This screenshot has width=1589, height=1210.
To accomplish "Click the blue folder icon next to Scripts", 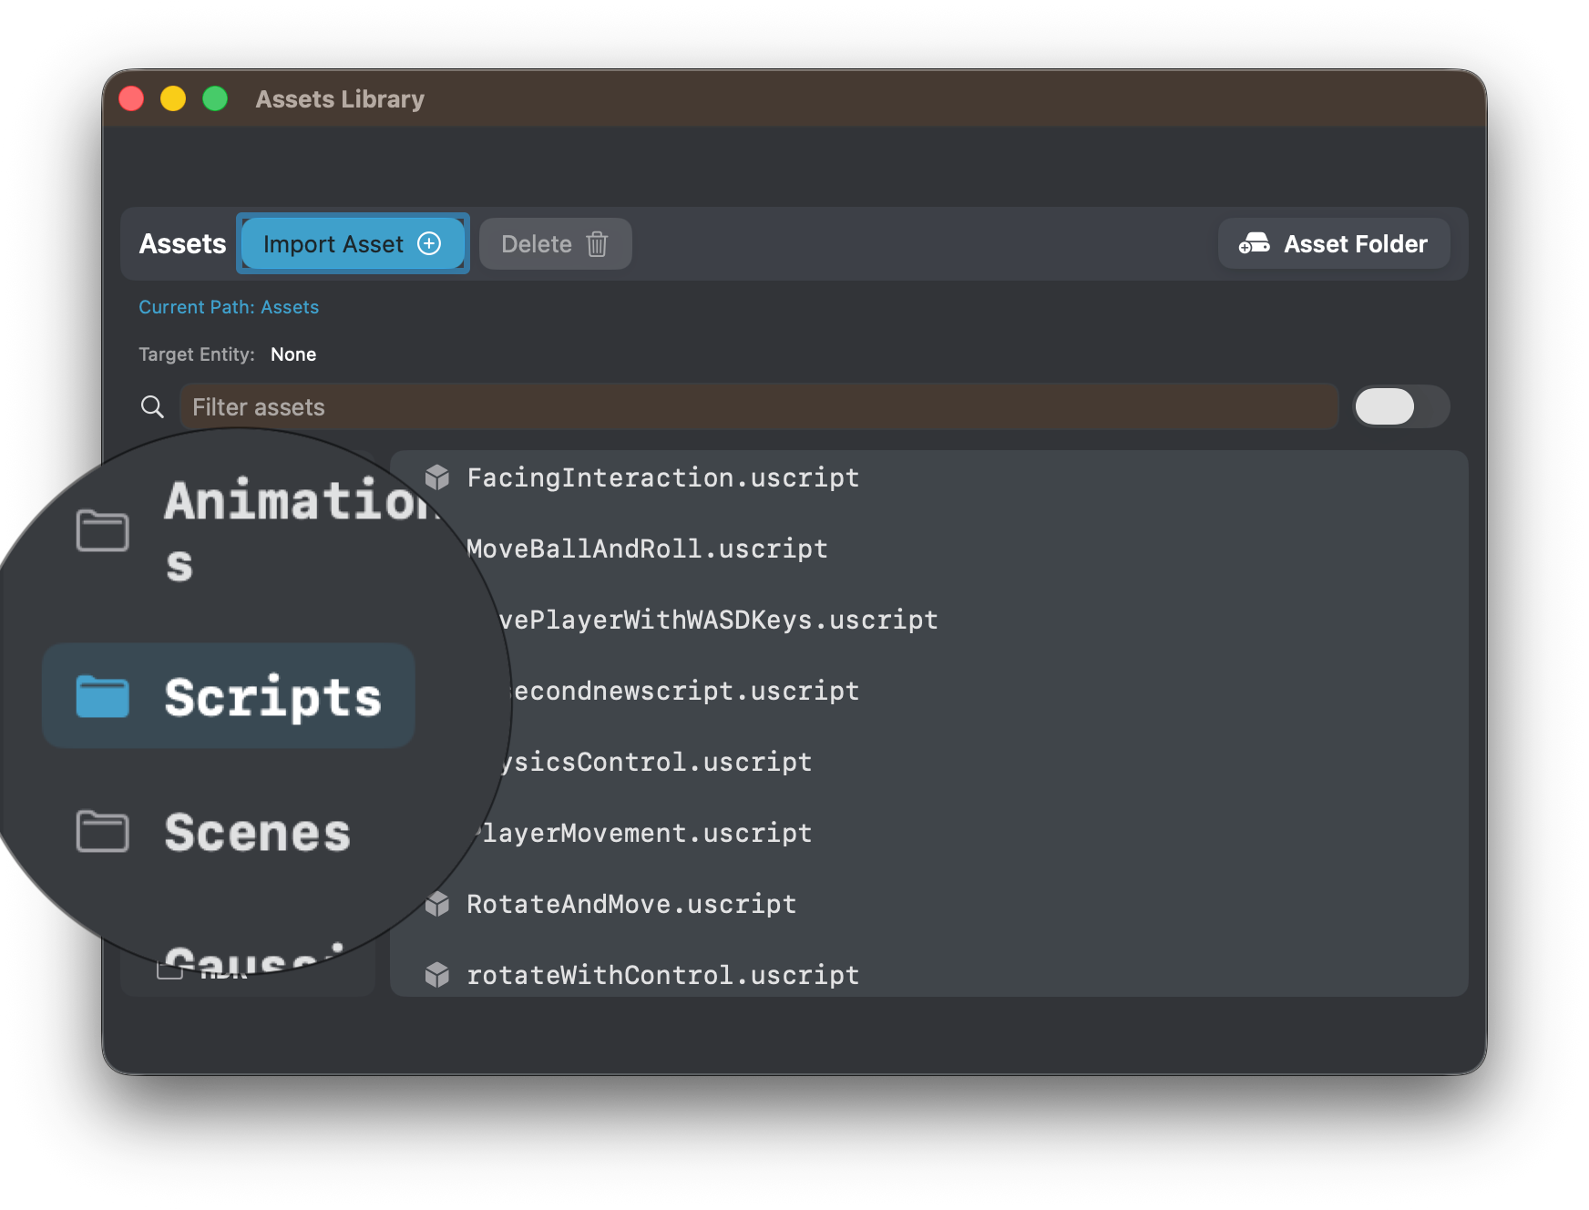I will coord(102,695).
